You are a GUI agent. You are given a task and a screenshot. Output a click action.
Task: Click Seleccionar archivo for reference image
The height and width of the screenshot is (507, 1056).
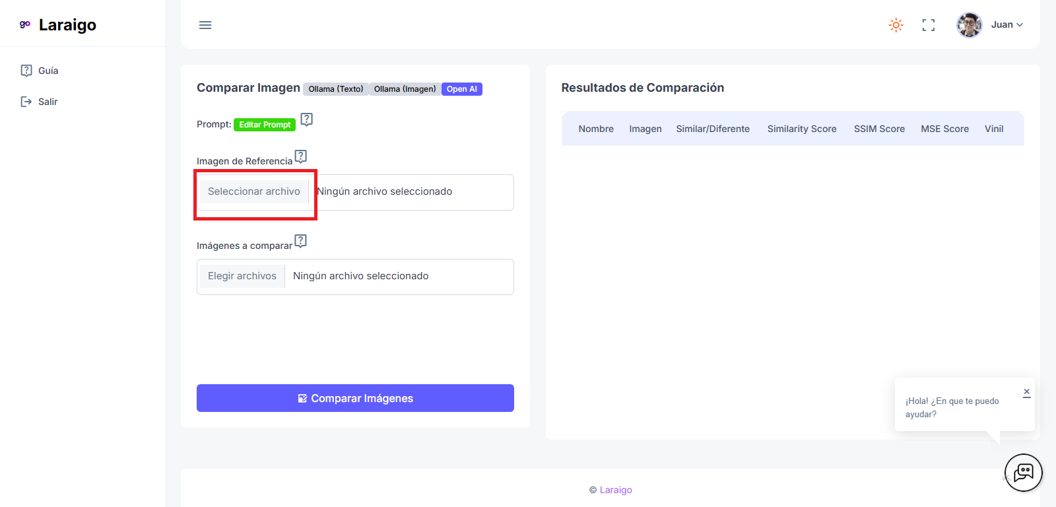click(x=254, y=191)
